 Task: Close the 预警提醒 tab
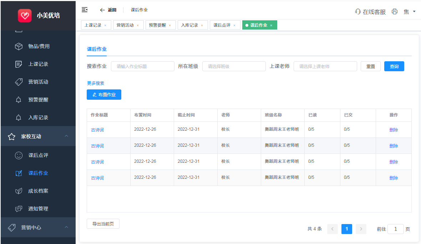[170, 25]
